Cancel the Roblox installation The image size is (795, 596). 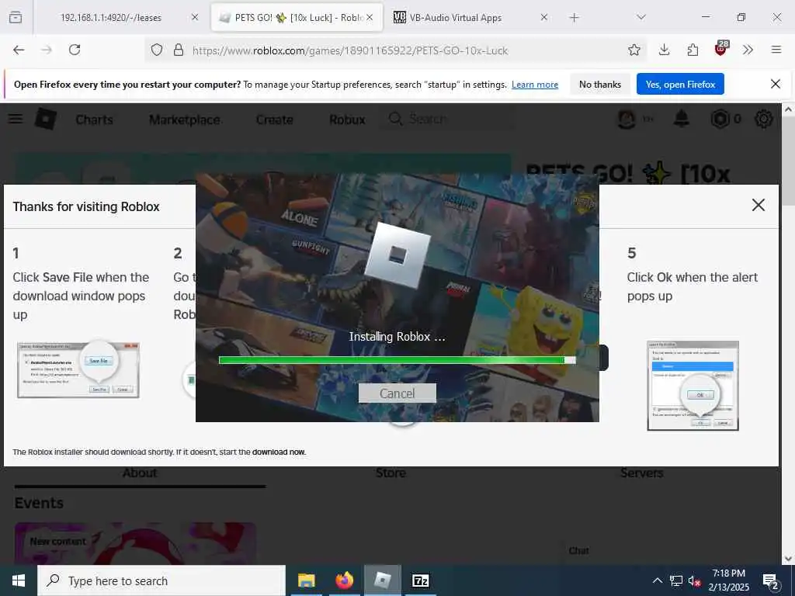click(397, 393)
